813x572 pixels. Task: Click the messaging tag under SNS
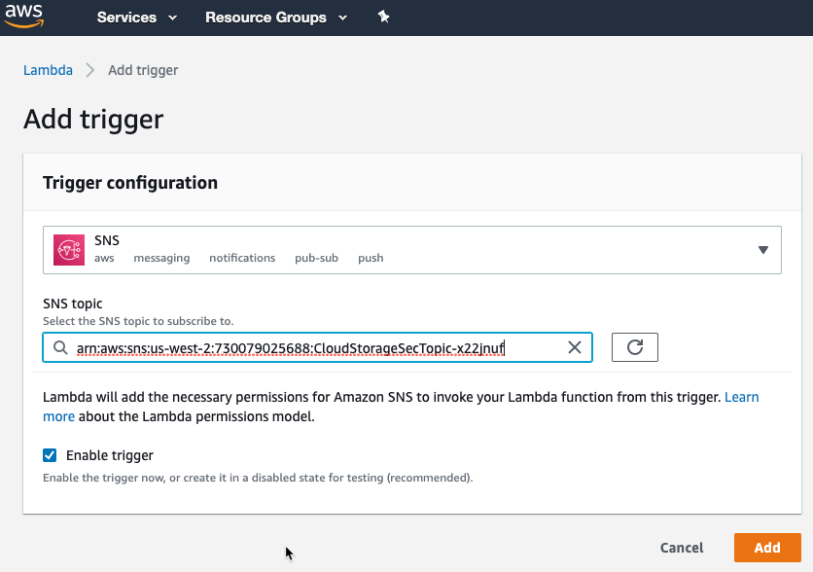pyautogui.click(x=161, y=258)
